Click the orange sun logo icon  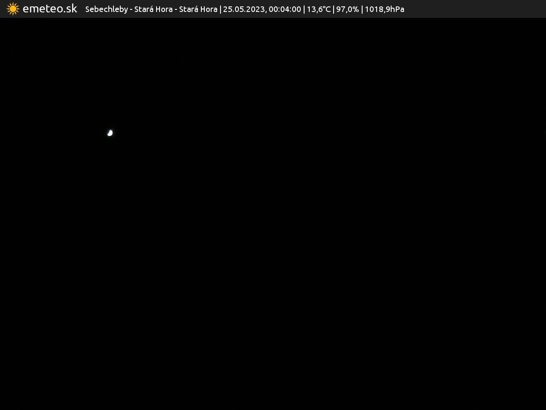13,9
